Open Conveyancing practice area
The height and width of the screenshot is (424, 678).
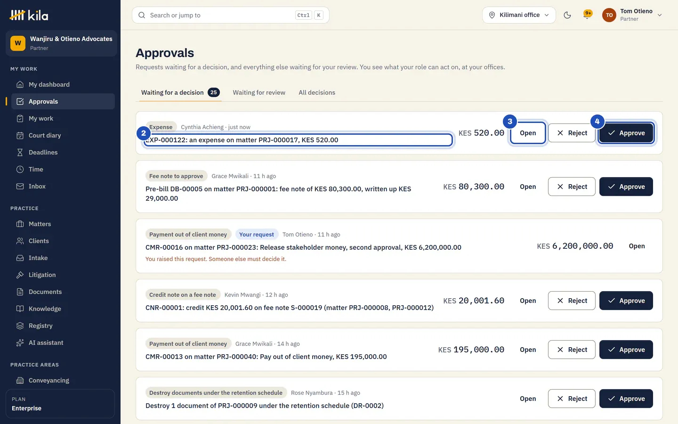[63, 380]
